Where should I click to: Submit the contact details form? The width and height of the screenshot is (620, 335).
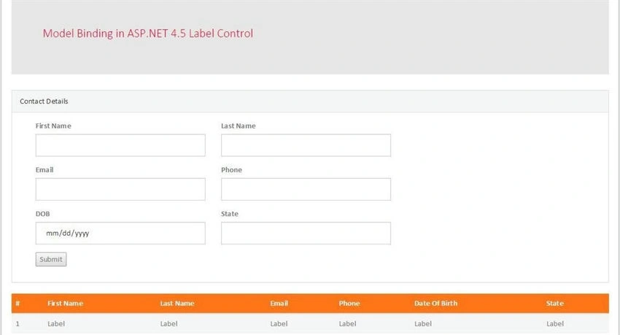coord(51,259)
